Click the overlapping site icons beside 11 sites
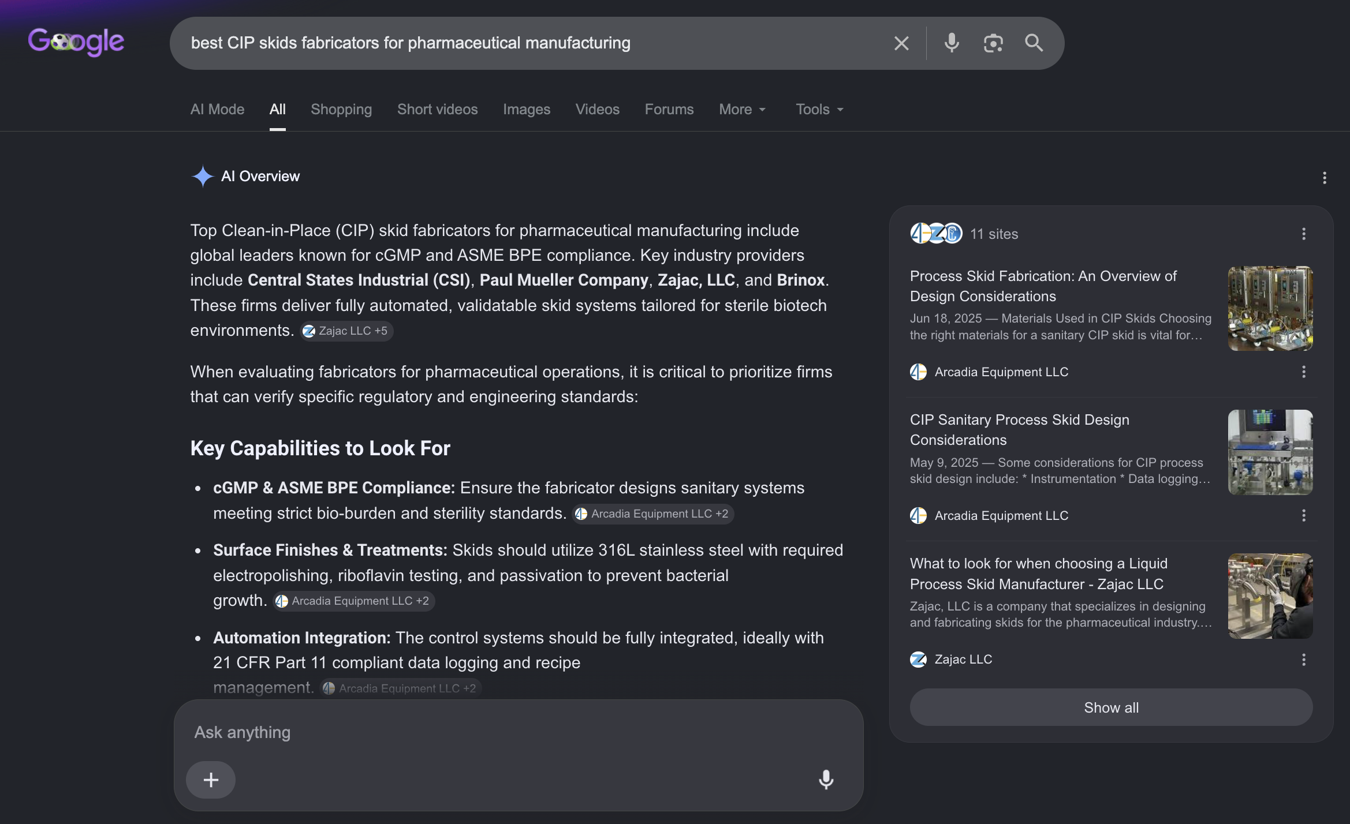The image size is (1350, 824). point(936,234)
